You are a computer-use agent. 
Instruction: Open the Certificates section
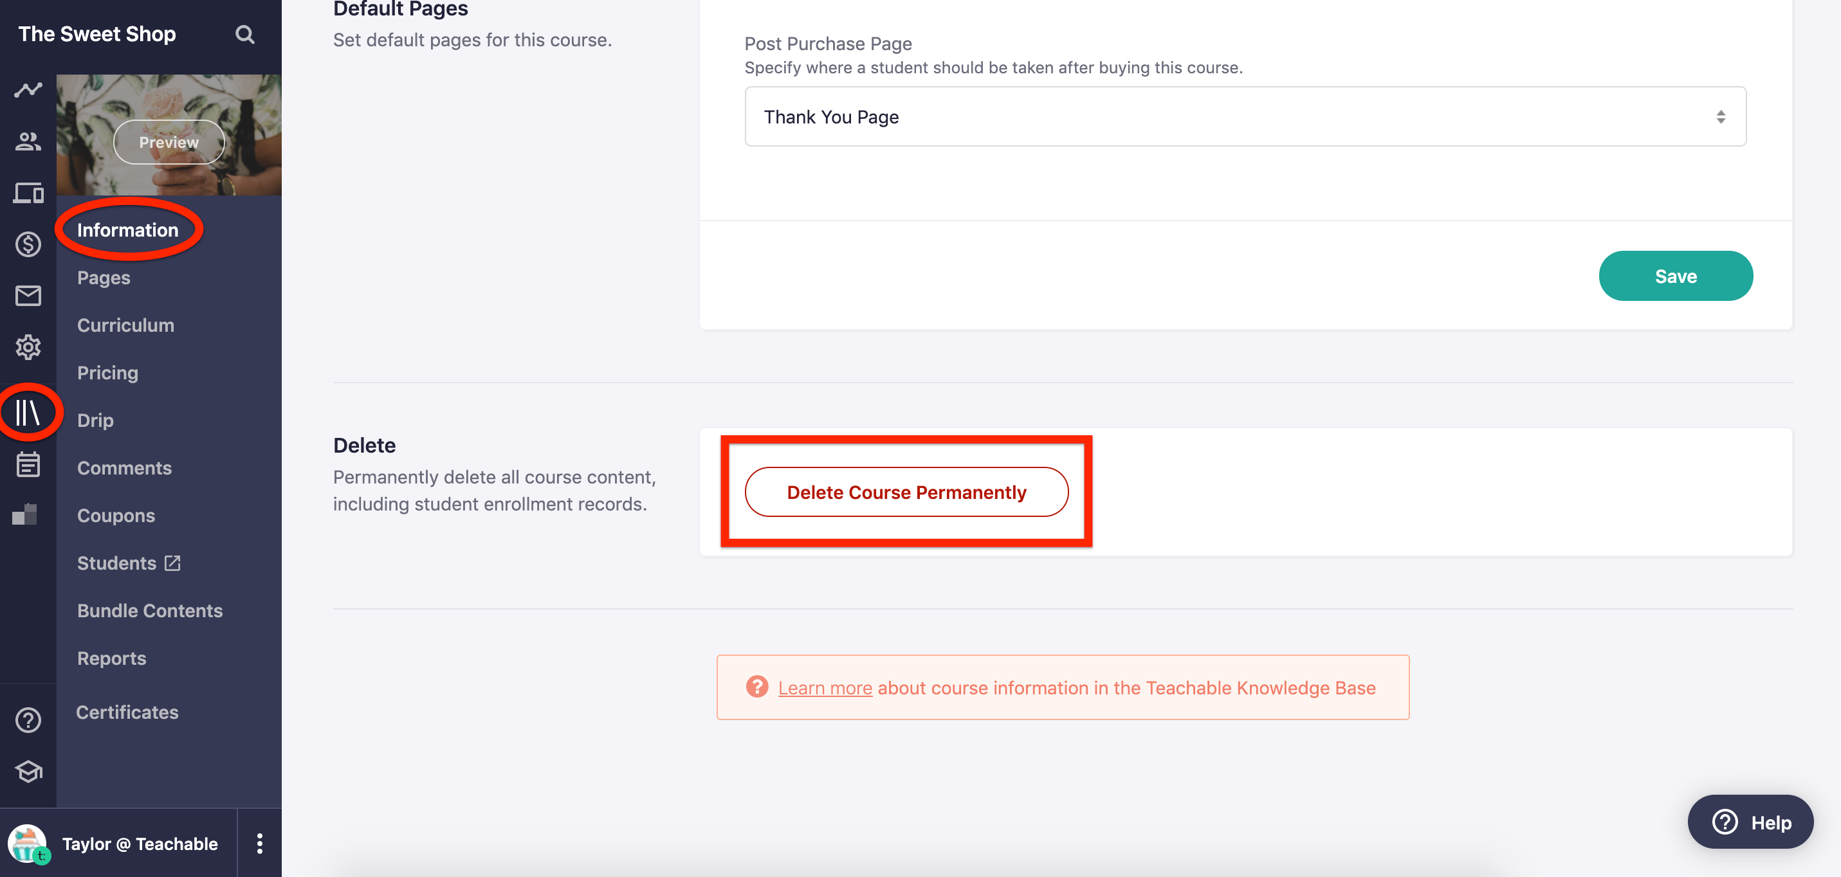pyautogui.click(x=127, y=712)
